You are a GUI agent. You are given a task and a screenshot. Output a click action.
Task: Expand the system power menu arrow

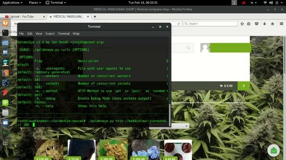point(282,3)
